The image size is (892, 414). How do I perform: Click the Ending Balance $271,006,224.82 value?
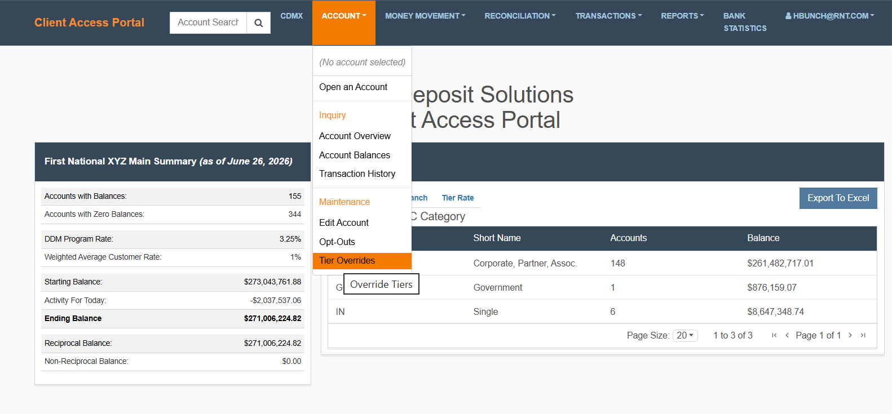click(272, 319)
